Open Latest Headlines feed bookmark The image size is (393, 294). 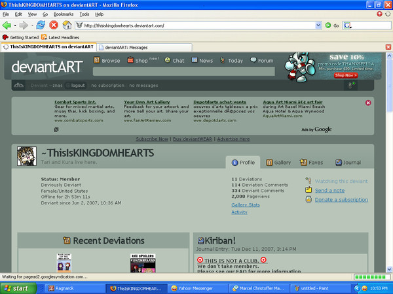(x=60, y=37)
